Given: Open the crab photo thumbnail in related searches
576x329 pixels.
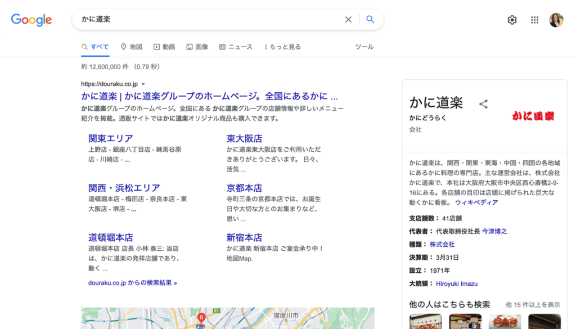Looking at the screenshot, I should click(505, 321).
